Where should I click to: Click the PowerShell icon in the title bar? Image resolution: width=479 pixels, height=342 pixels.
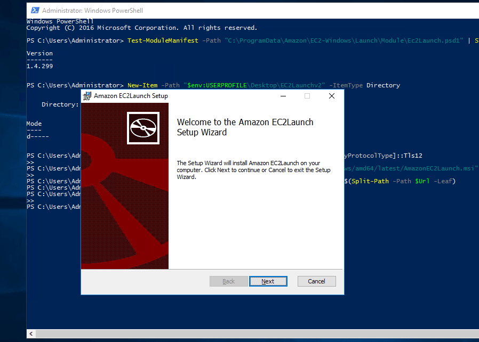coord(35,10)
